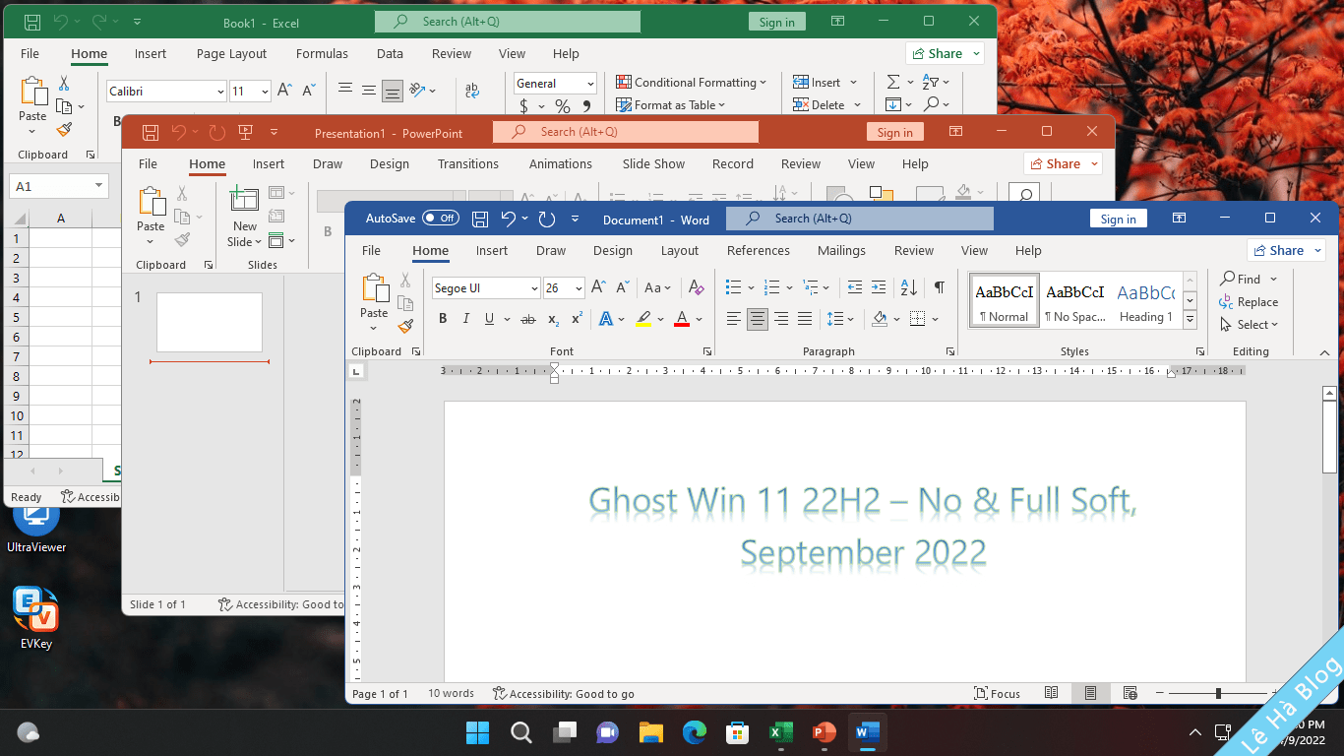Click Paste icon in Word ribbon

pyautogui.click(x=375, y=287)
